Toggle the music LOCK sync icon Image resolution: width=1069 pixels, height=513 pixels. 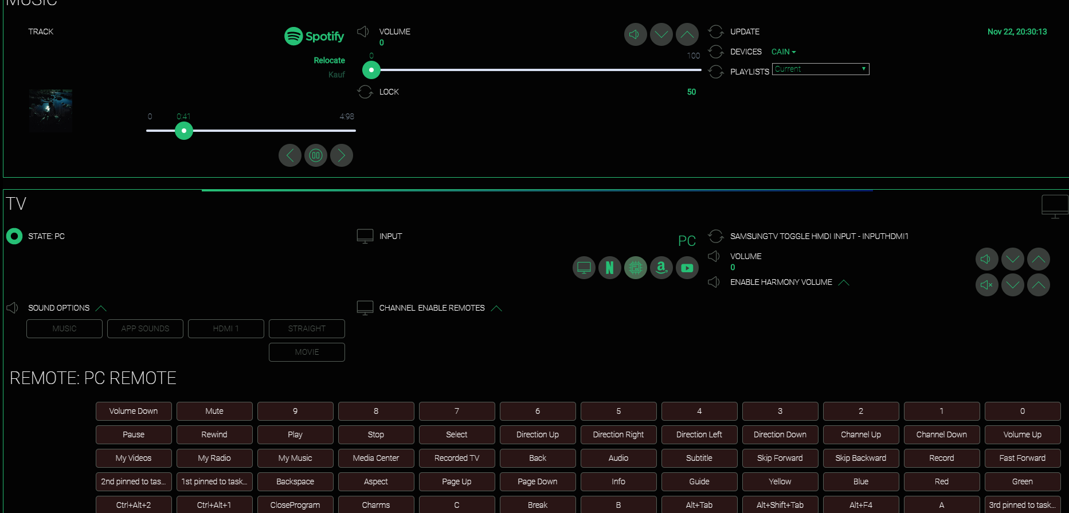[365, 92]
